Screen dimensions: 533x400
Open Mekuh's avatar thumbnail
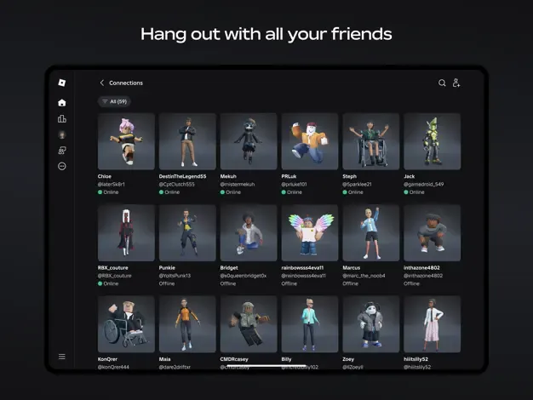249,141
